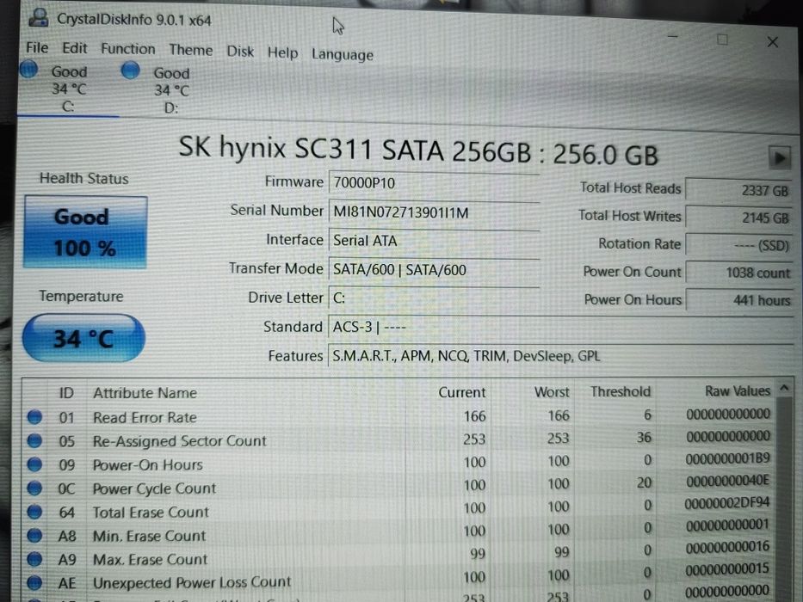
Task: Select the Power Cycle Count row
Action: pyautogui.click(x=399, y=486)
